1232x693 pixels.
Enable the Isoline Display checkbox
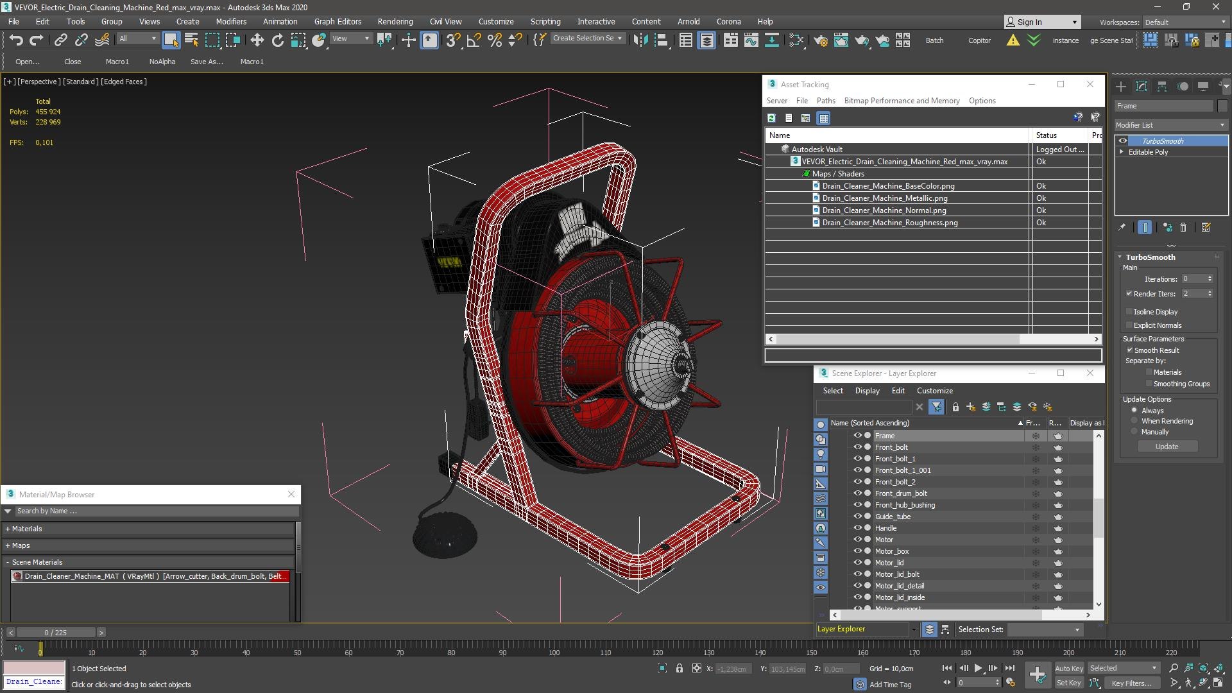1129,312
